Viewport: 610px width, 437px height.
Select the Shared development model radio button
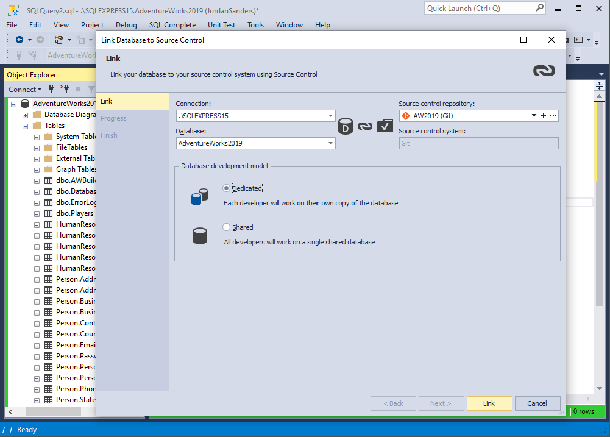[x=226, y=227]
